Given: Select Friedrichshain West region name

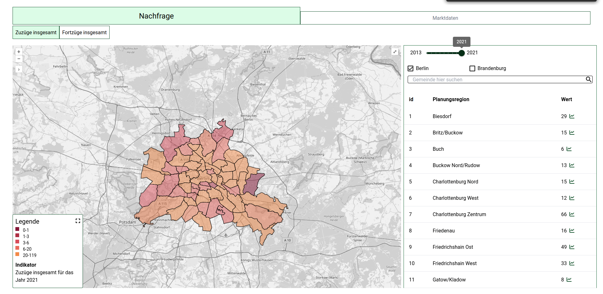Looking at the screenshot, I should point(454,263).
